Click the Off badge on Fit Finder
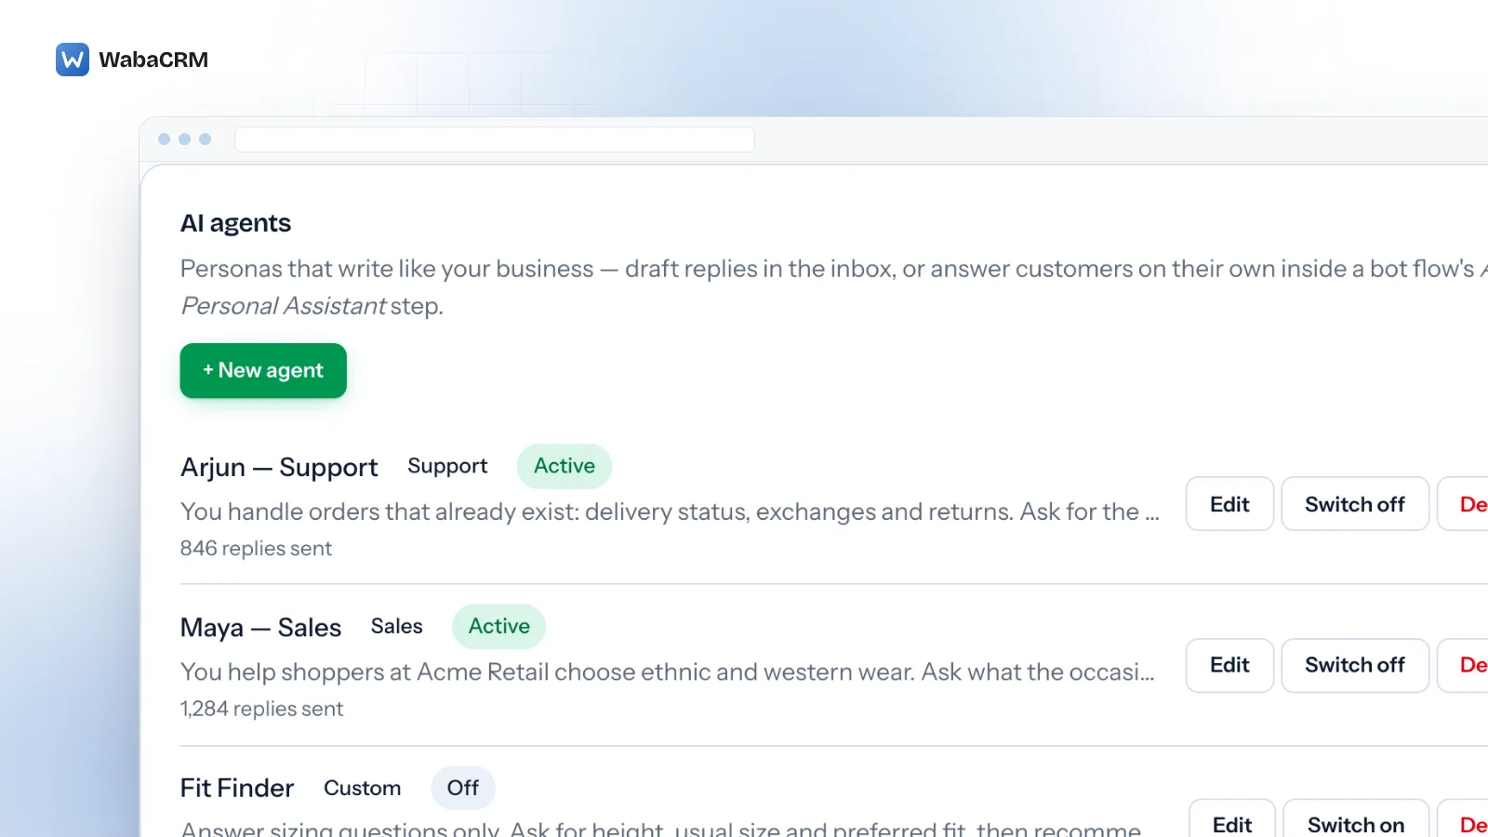This screenshot has width=1488, height=837. tap(463, 788)
